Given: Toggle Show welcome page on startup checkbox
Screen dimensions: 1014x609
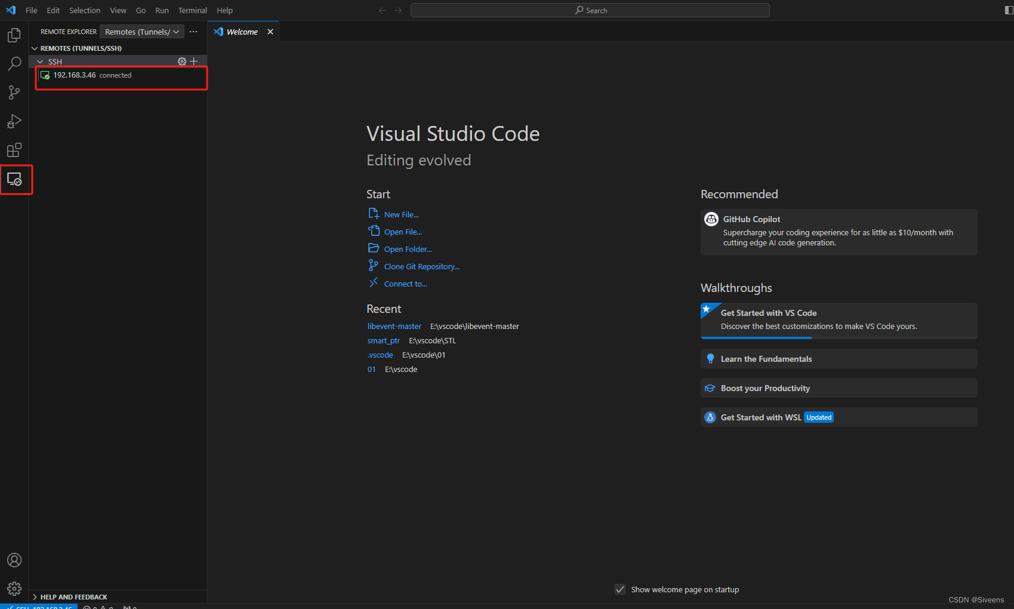Looking at the screenshot, I should click(x=620, y=589).
